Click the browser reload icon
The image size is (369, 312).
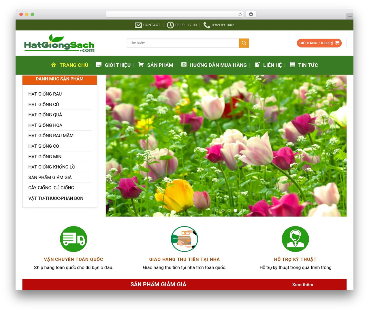240,14
